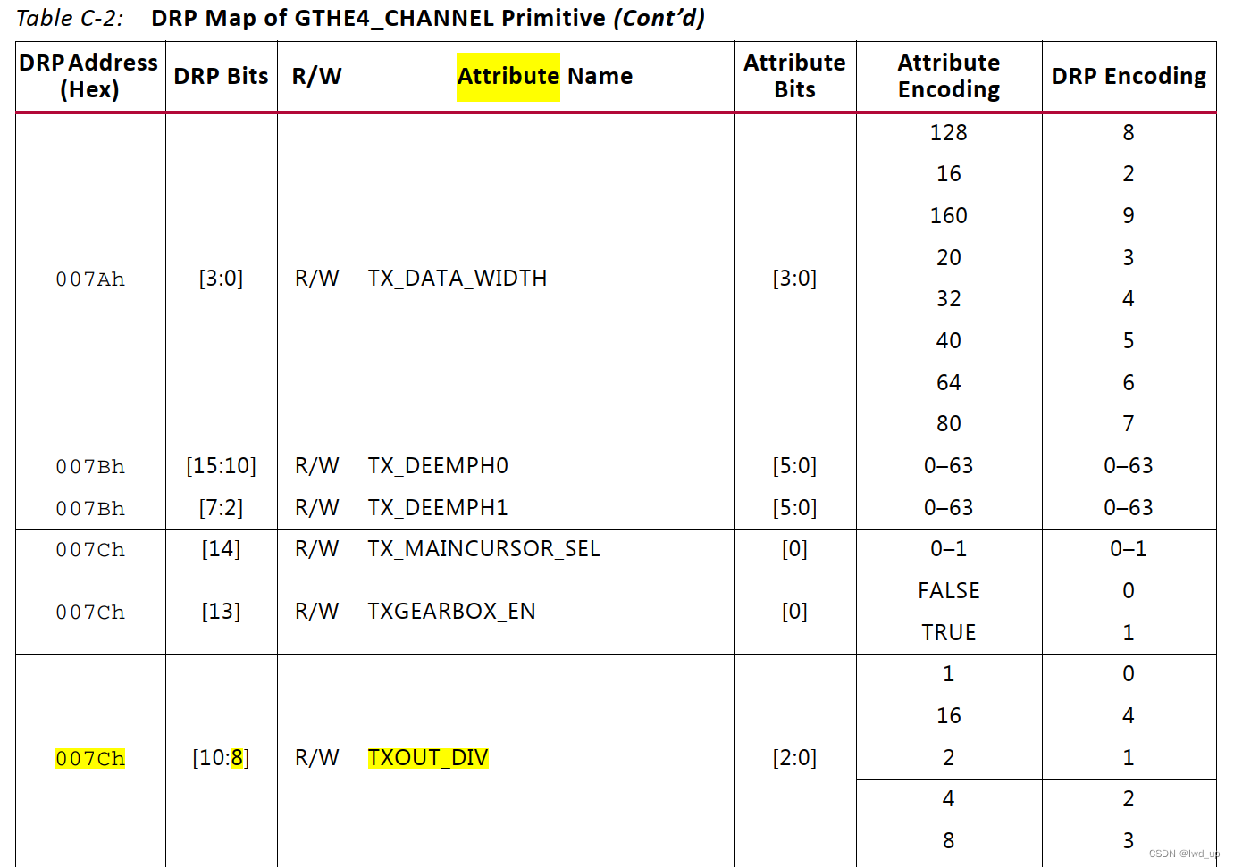Image resolution: width=1234 pixels, height=867 pixels.
Task: Click the R/W column header
Action: pyautogui.click(x=317, y=76)
